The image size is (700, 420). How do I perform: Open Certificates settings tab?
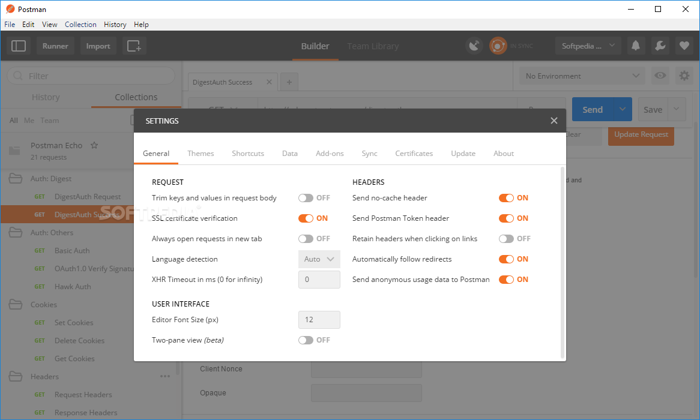click(x=414, y=154)
